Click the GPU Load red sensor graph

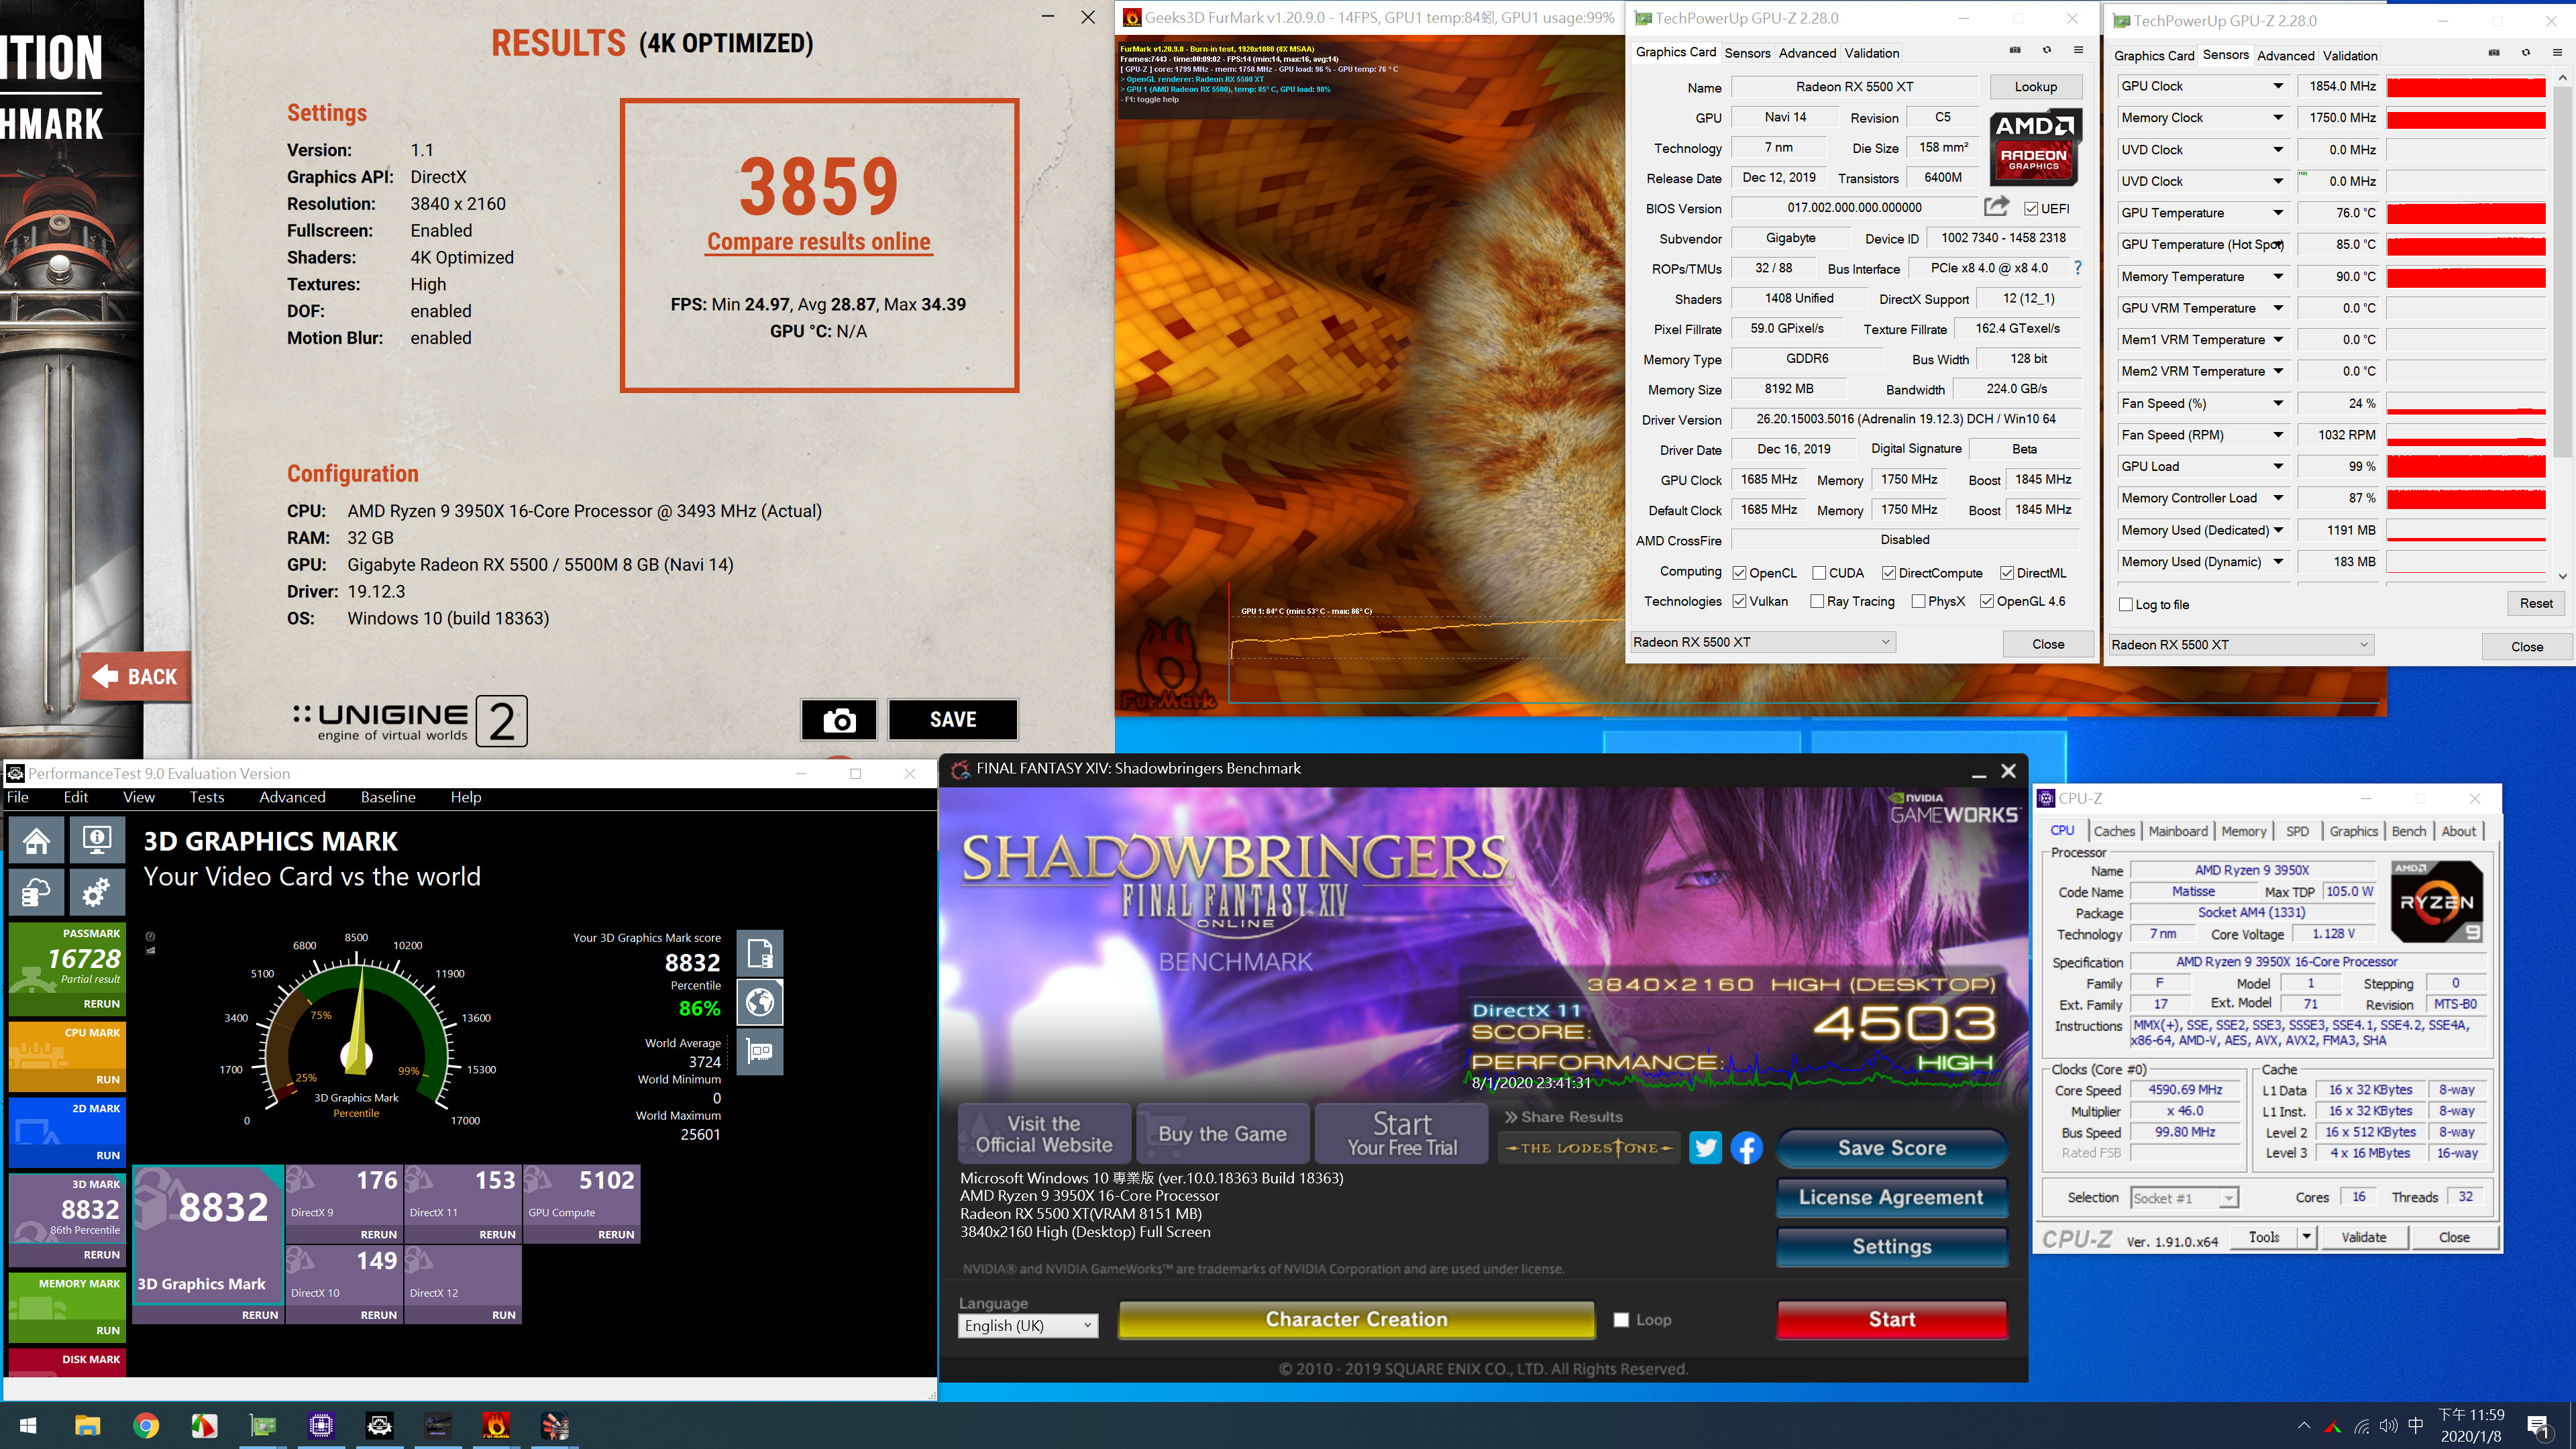[x=2466, y=467]
